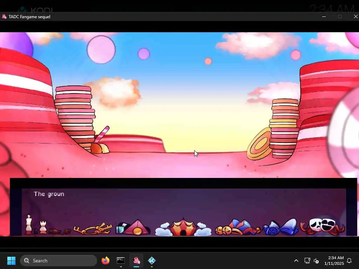This screenshot has height=269, width=359.
Task: Click the blue bow ribbon character icon
Action: tap(281, 227)
